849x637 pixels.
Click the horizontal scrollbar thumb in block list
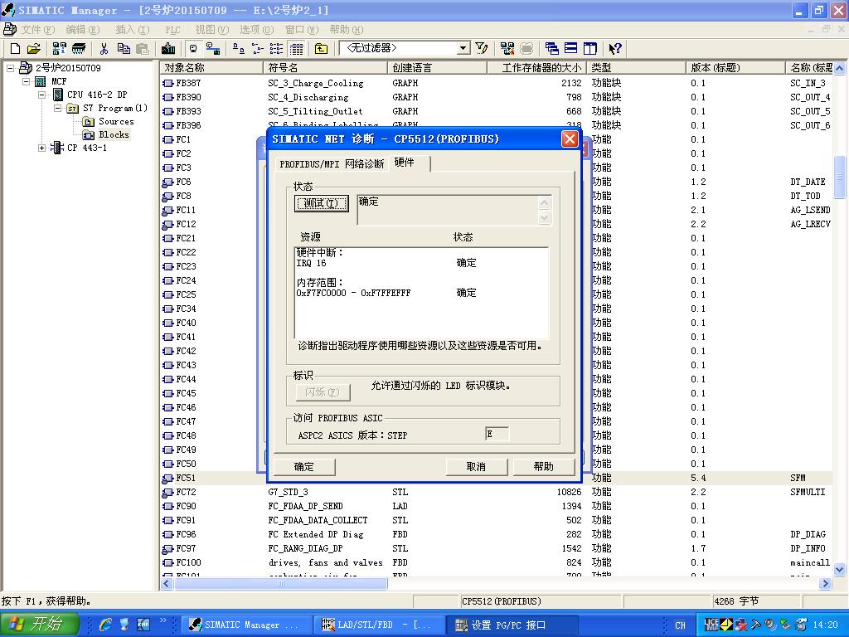(280, 583)
